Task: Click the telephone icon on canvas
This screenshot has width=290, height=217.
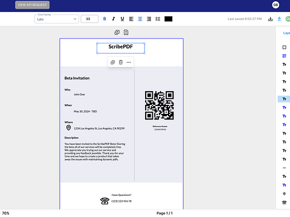Action: (105, 201)
